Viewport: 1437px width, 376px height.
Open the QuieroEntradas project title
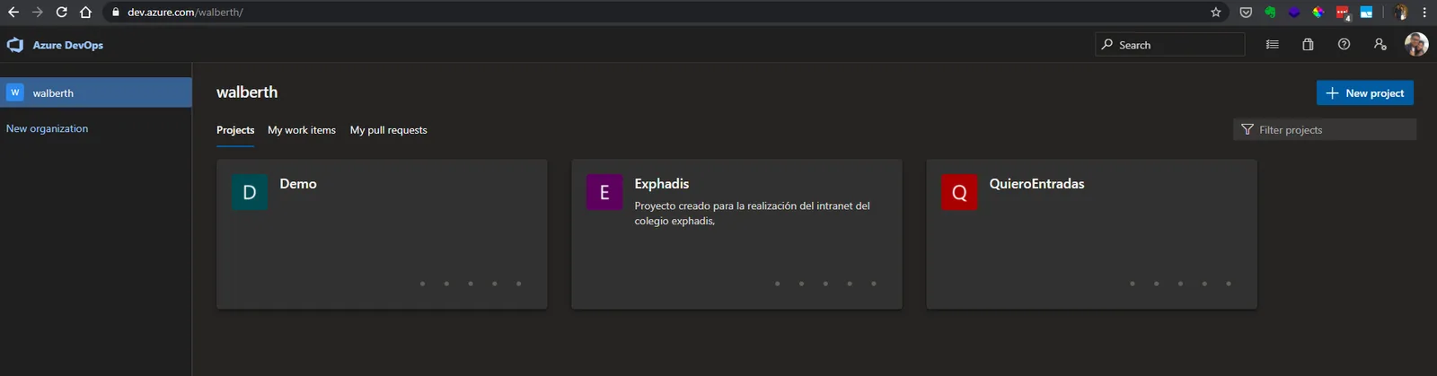pos(1037,184)
